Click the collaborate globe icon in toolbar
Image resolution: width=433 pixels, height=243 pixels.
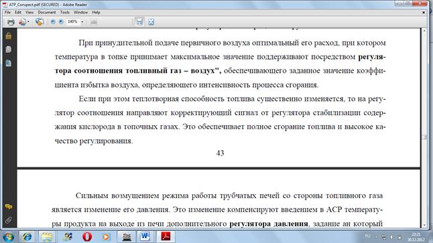coord(40,22)
